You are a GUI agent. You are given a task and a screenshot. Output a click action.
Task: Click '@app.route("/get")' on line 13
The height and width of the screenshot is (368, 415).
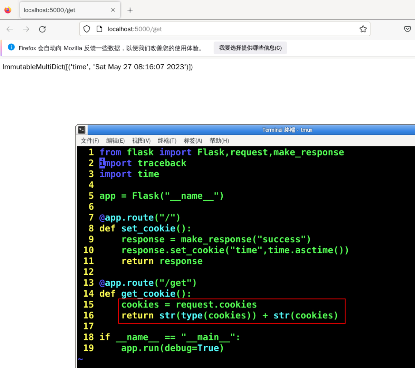[x=148, y=283]
